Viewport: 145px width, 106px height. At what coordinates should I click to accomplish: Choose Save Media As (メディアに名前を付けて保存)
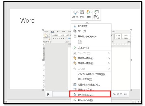(91, 74)
